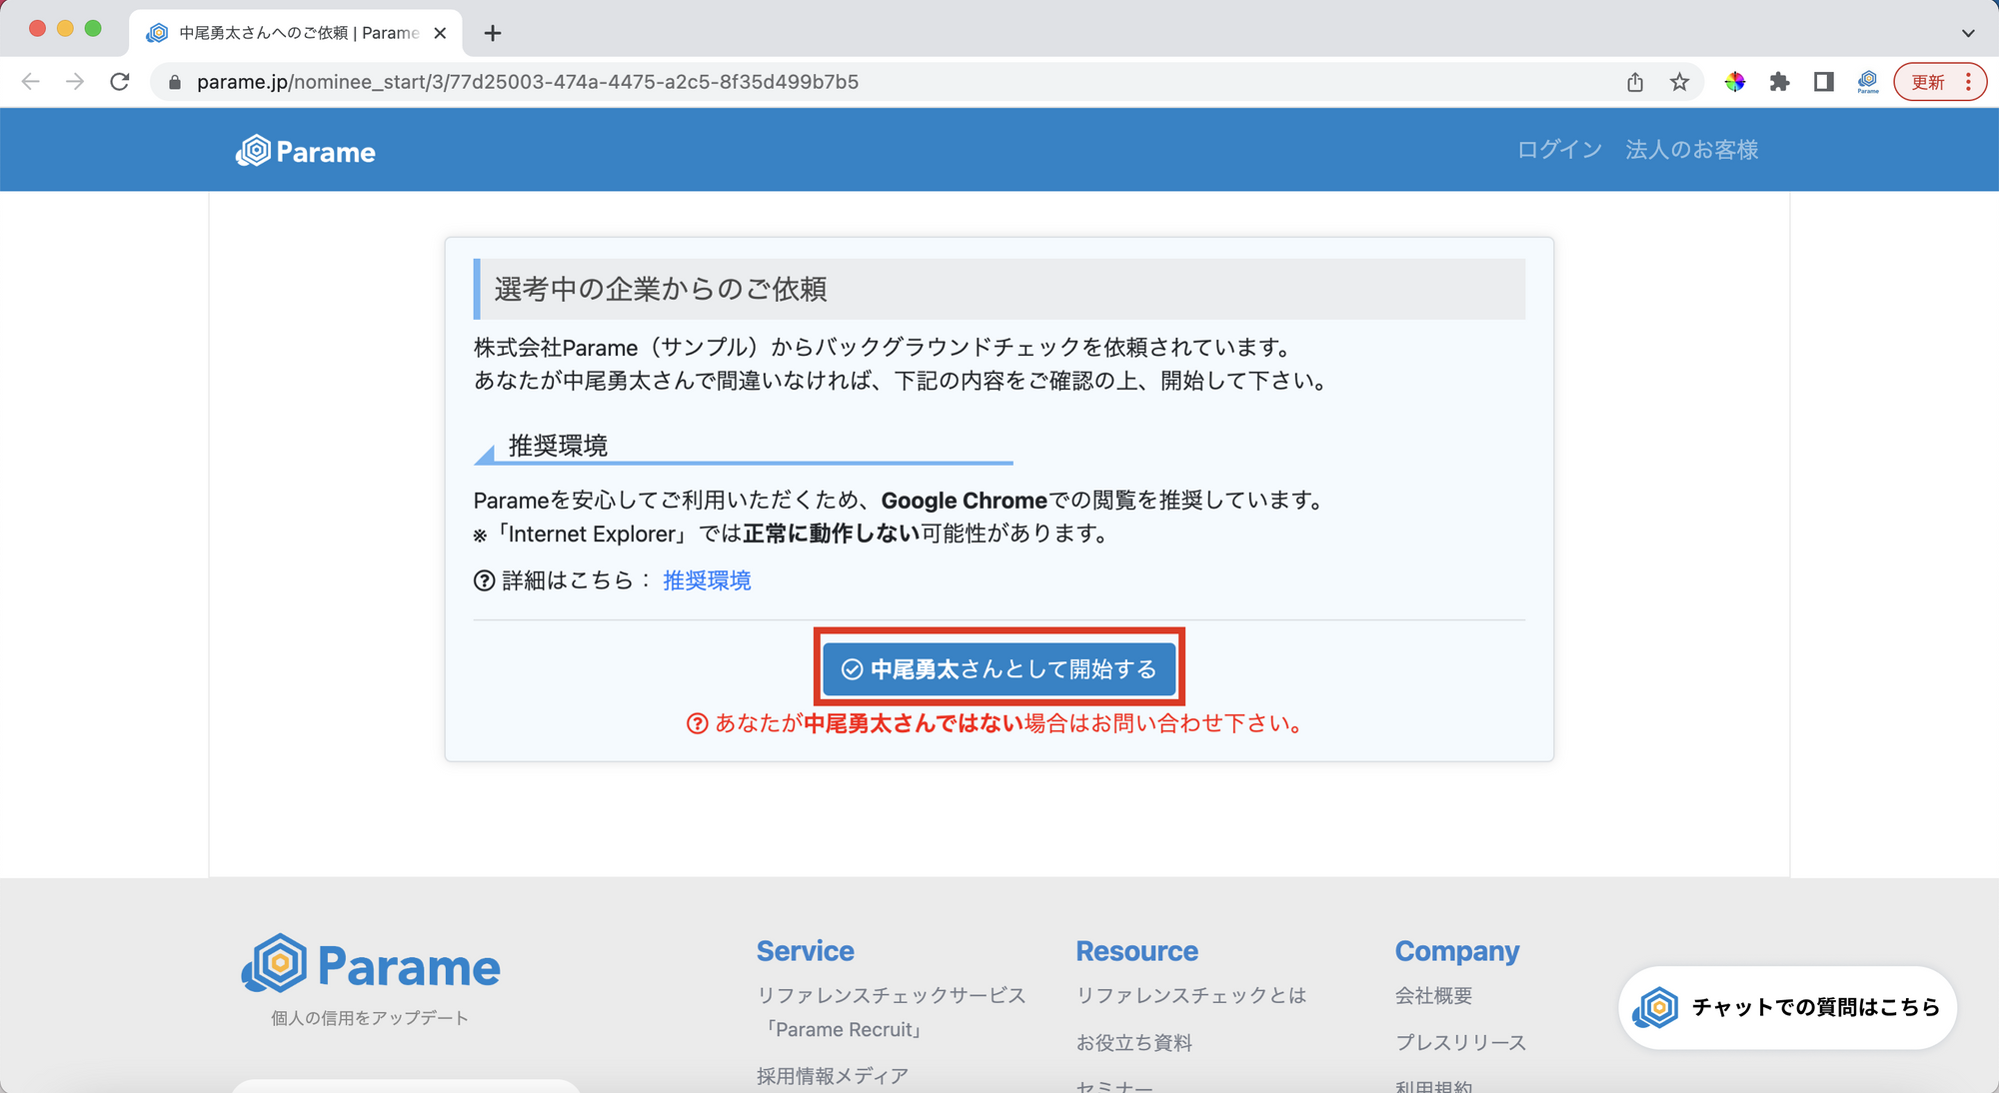This screenshot has height=1093, width=1999.
Task: Open the ログイン link
Action: pyautogui.click(x=1559, y=150)
